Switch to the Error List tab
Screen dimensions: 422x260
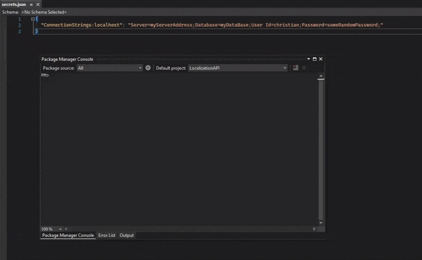click(106, 235)
